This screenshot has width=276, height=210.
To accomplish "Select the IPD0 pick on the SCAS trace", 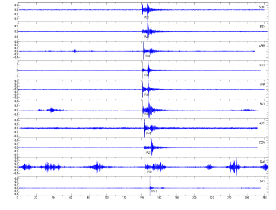I will [x=149, y=172].
